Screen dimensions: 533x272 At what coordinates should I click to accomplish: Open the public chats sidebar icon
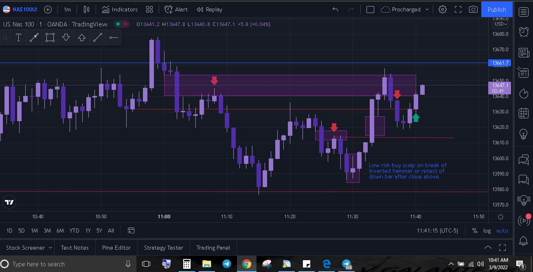524,159
